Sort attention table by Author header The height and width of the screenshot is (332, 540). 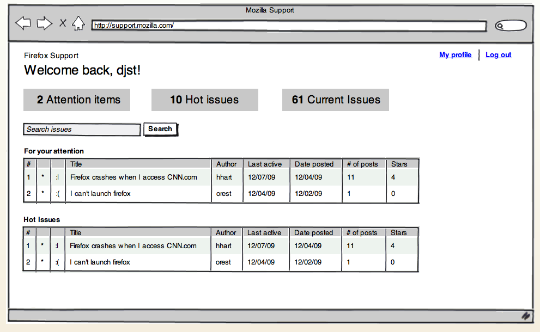(x=226, y=164)
